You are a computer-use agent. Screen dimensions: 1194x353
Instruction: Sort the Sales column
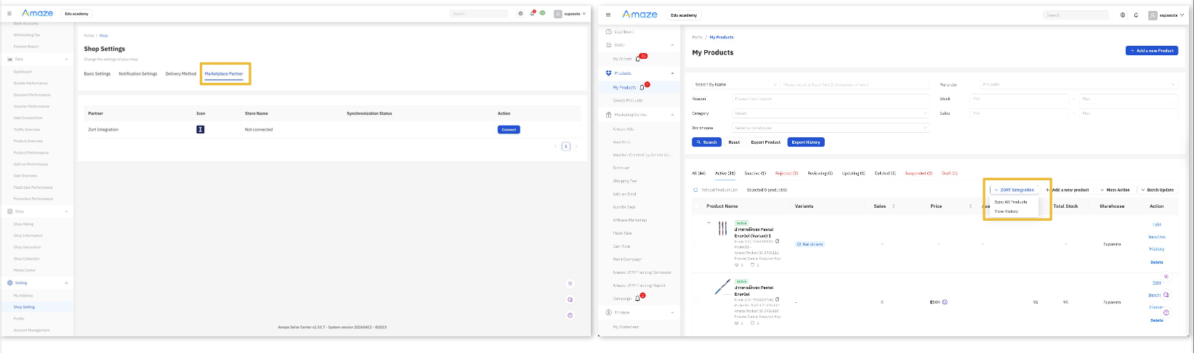click(x=893, y=206)
